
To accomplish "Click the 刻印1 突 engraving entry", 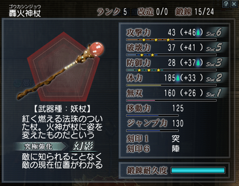I will [x=153, y=139].
